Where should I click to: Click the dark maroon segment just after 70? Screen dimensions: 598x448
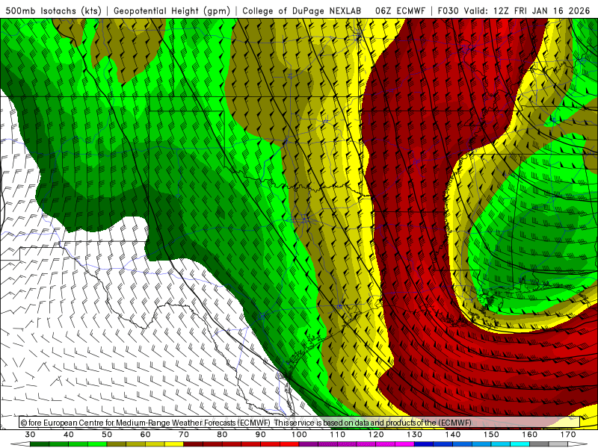point(194,444)
